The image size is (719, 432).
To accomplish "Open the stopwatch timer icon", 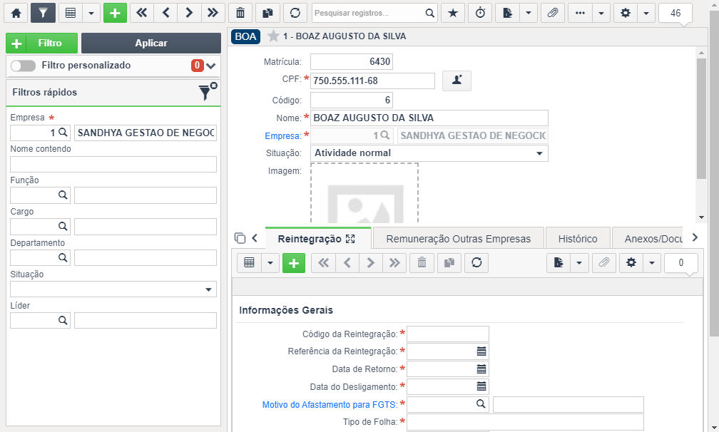I will coord(480,13).
